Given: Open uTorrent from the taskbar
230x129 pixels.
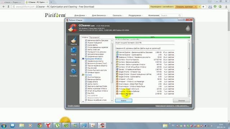Looking at the screenshot, I should [57, 125].
